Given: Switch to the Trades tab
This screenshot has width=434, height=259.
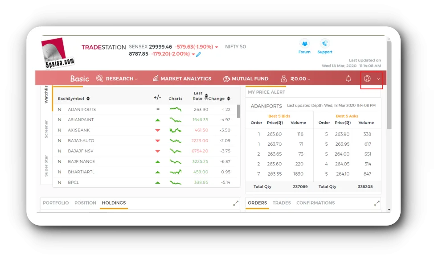Looking at the screenshot, I should pyautogui.click(x=282, y=203).
